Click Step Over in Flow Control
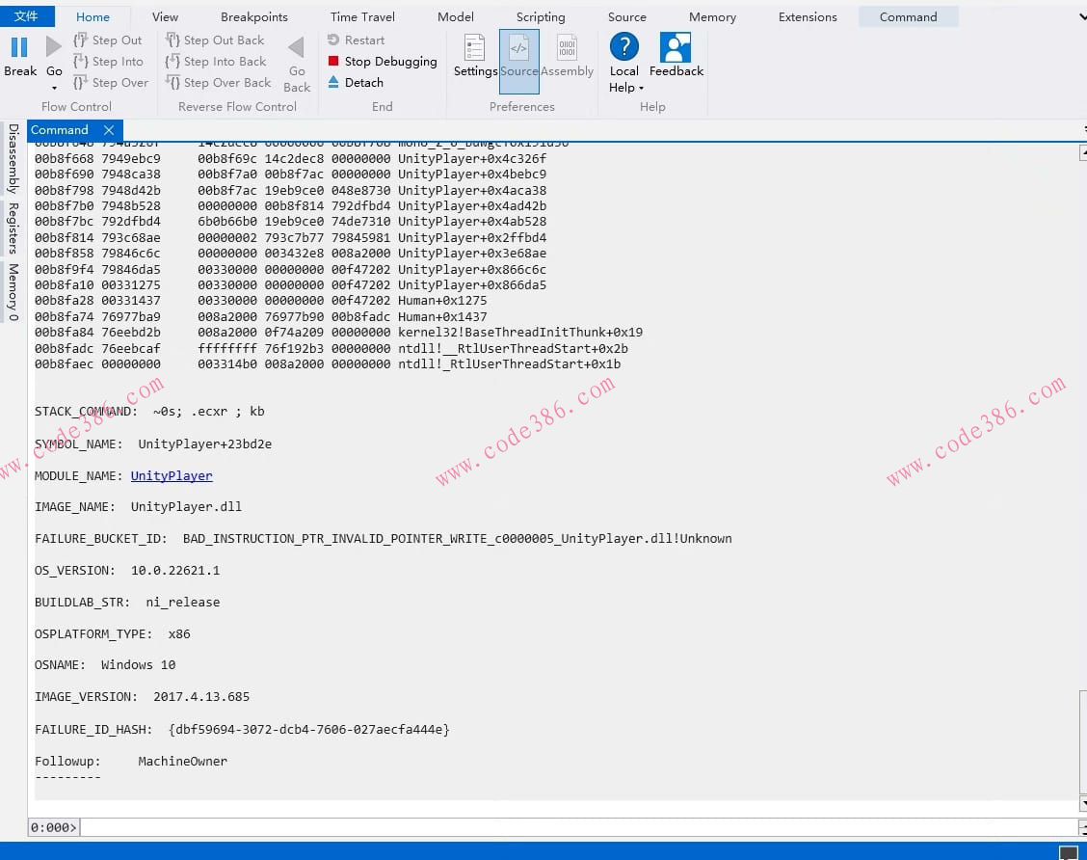The image size is (1087, 860). point(111,83)
